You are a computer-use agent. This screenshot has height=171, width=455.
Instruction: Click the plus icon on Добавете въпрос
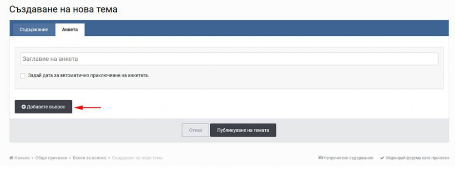(x=24, y=107)
